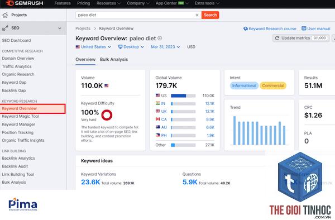Click the 51.1M results value

point(313,85)
